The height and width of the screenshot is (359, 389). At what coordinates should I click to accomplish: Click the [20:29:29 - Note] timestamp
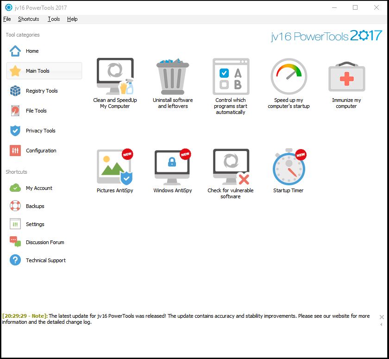(x=25, y=316)
